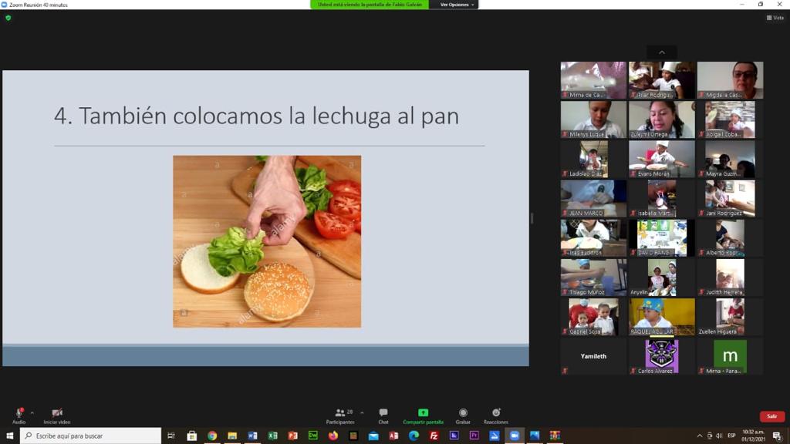
Task: Click the panel divider handle beside slide
Action: (532, 218)
